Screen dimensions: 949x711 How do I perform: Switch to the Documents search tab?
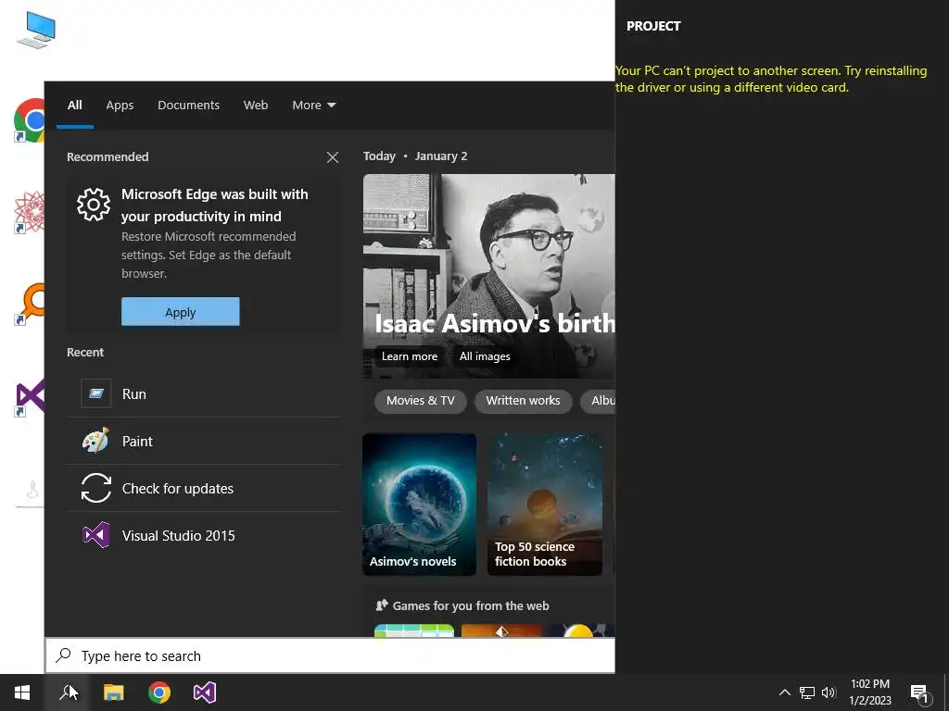click(188, 106)
